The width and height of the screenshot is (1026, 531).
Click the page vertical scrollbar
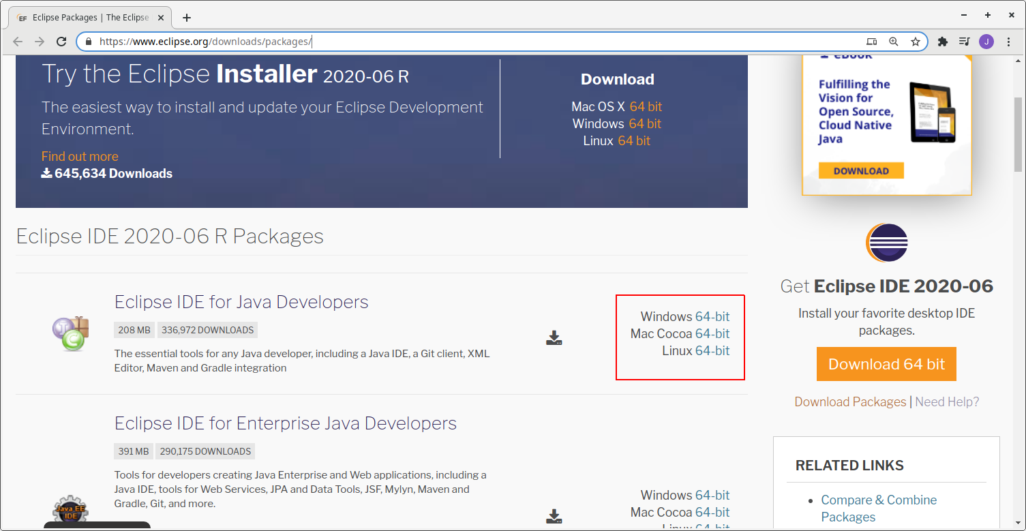coord(1019,136)
